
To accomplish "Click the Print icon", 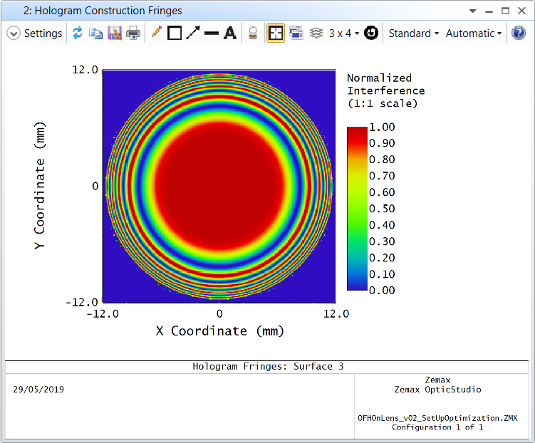I will [x=133, y=33].
